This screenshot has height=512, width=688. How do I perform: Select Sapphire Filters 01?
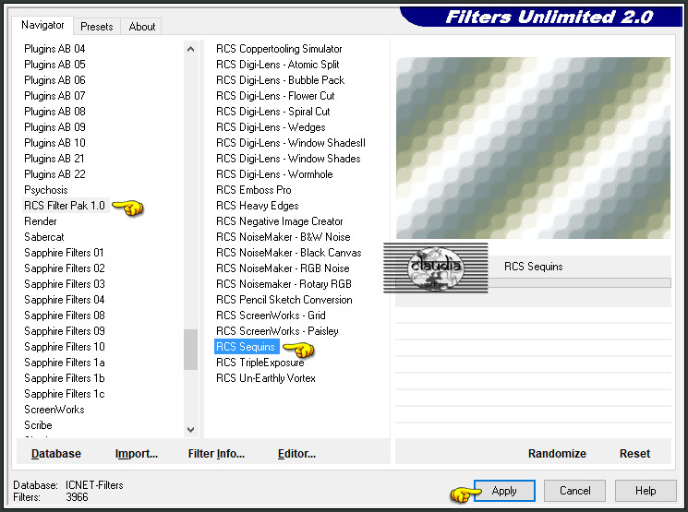(64, 253)
